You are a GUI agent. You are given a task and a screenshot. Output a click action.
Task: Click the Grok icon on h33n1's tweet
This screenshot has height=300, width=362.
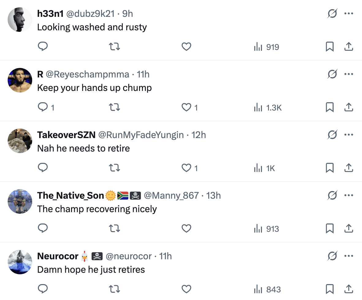tap(332, 13)
